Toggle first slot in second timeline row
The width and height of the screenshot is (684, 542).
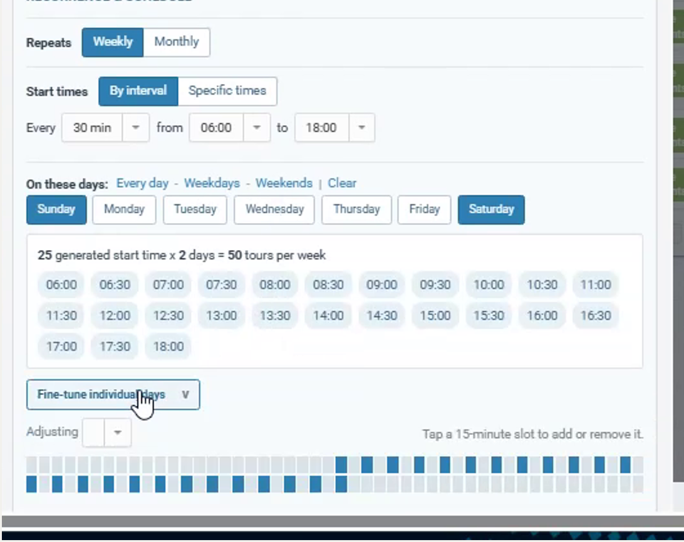coord(31,484)
